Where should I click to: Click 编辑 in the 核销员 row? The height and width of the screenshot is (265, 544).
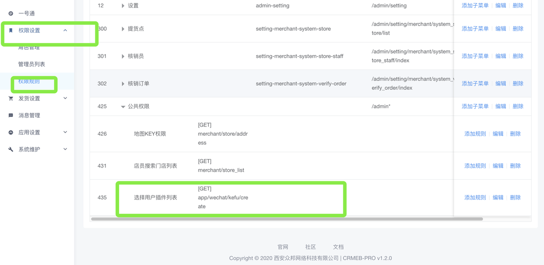501,56
